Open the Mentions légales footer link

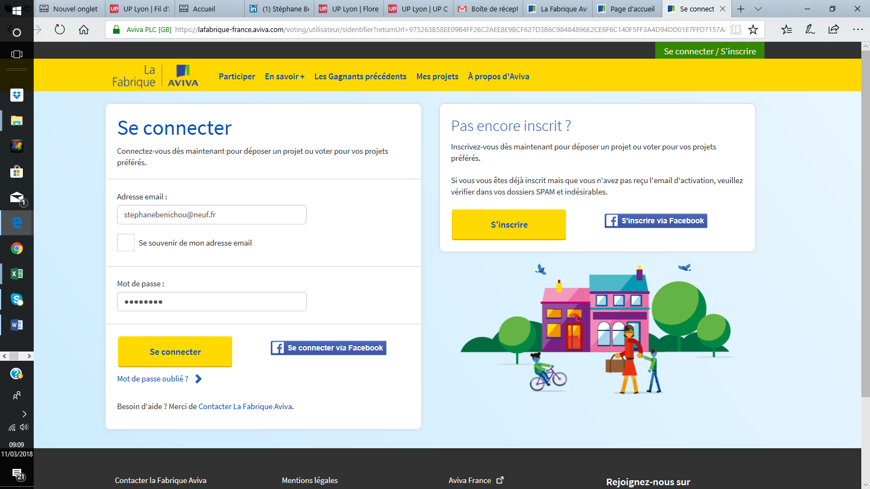(x=309, y=480)
